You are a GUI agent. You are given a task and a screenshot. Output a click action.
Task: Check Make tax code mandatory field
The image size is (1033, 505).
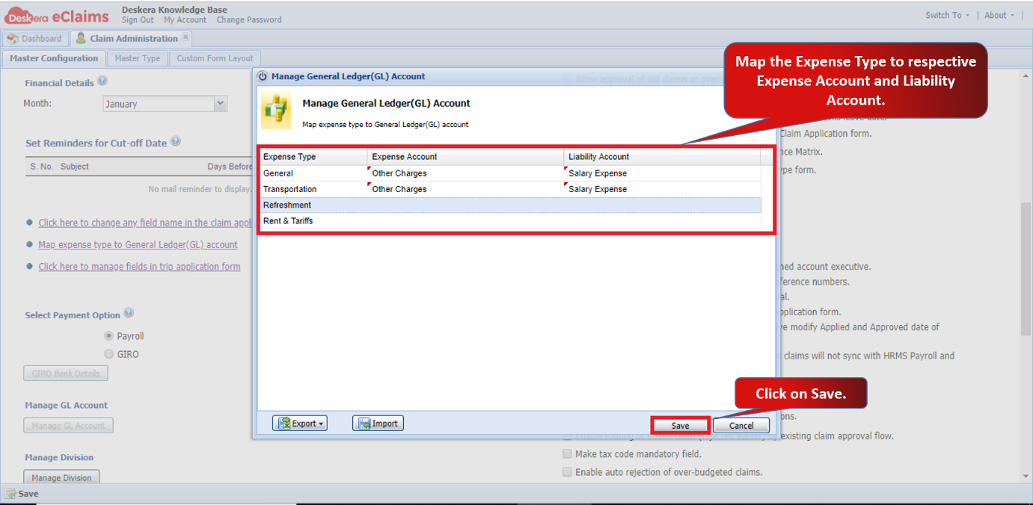click(567, 453)
